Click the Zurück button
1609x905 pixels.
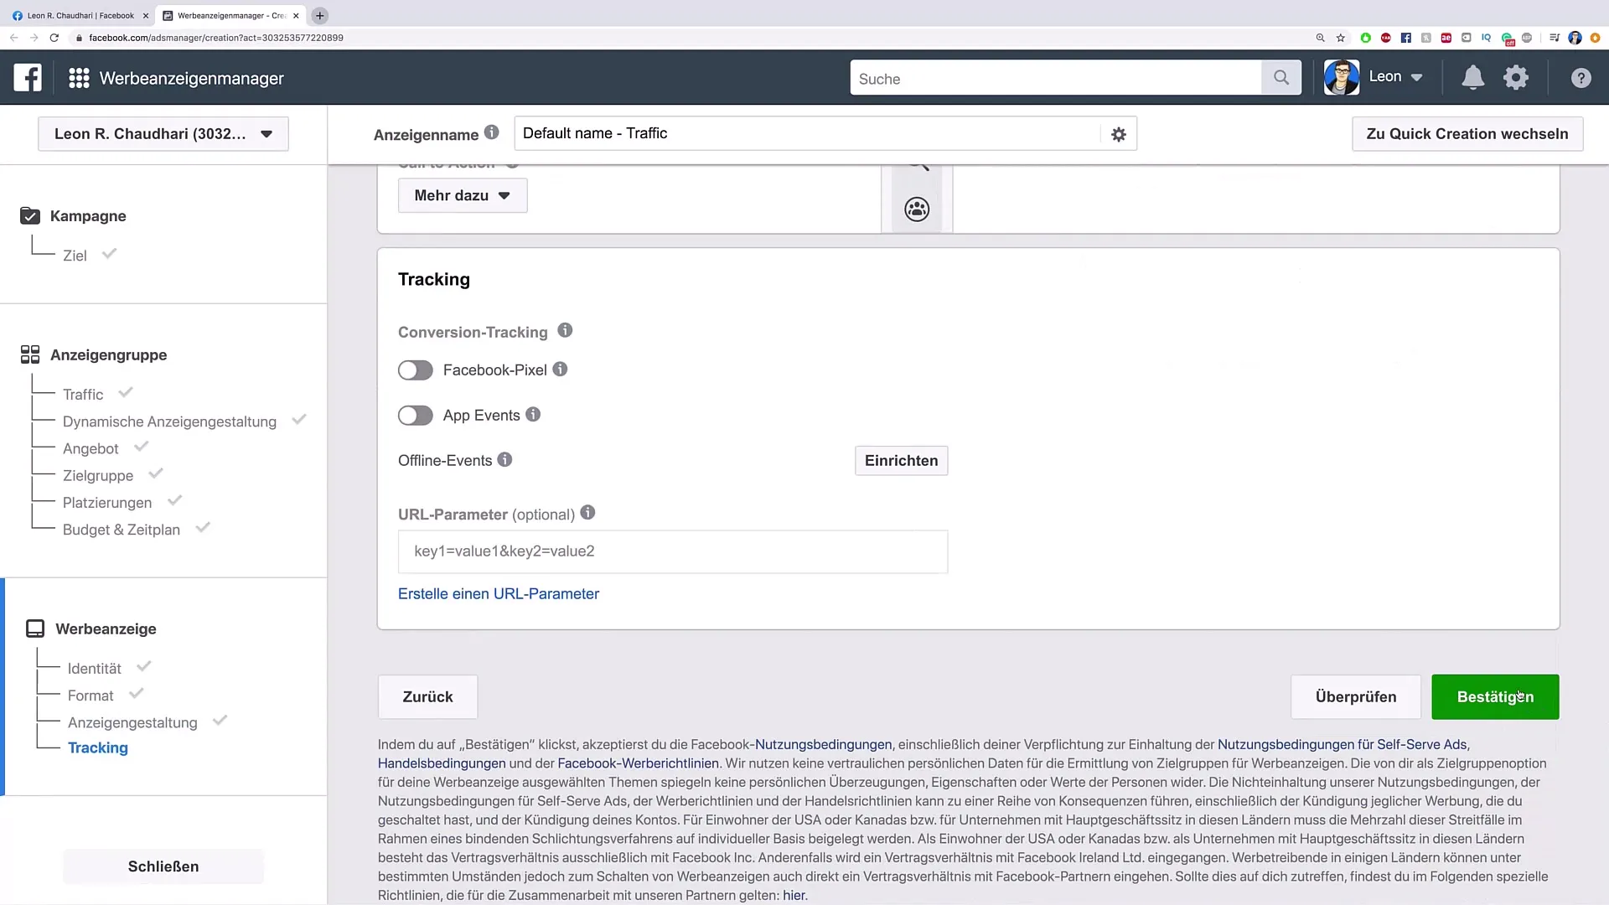pyautogui.click(x=427, y=697)
